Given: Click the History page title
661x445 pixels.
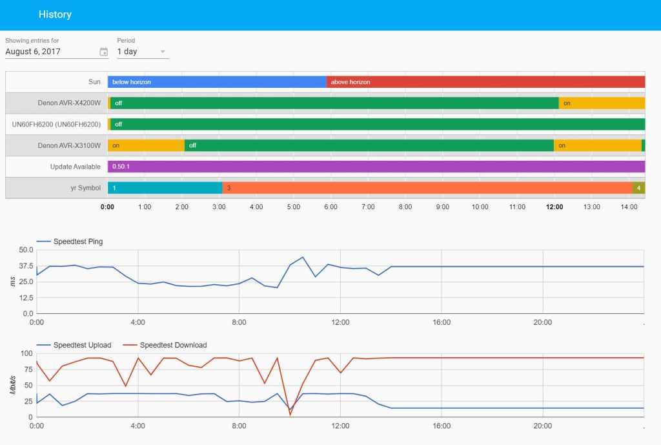Looking at the screenshot, I should (x=55, y=14).
